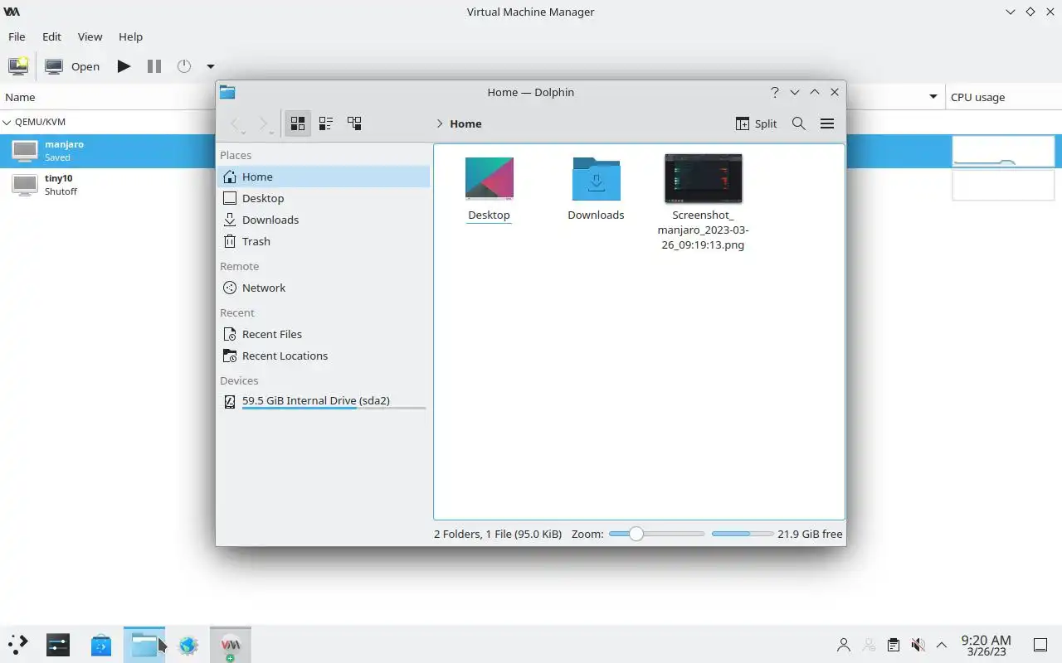Screen dimensions: 1062x663
Task: Switch Dolphin to Details view mode
Action: pos(354,123)
